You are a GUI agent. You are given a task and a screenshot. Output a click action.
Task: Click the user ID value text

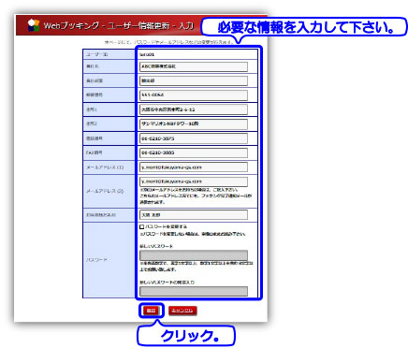[x=147, y=54]
